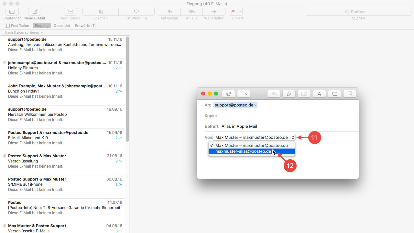Viewport: 414px width, 233px height.
Task: Select maxmuster-alias@posteo.de from the sender menu
Action: pyautogui.click(x=243, y=151)
